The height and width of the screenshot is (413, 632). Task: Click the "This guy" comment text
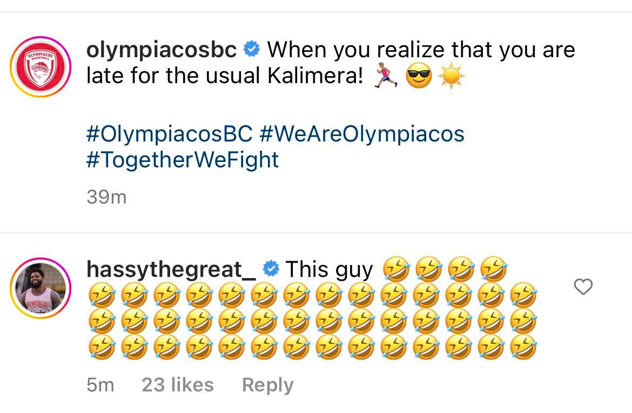[329, 269]
